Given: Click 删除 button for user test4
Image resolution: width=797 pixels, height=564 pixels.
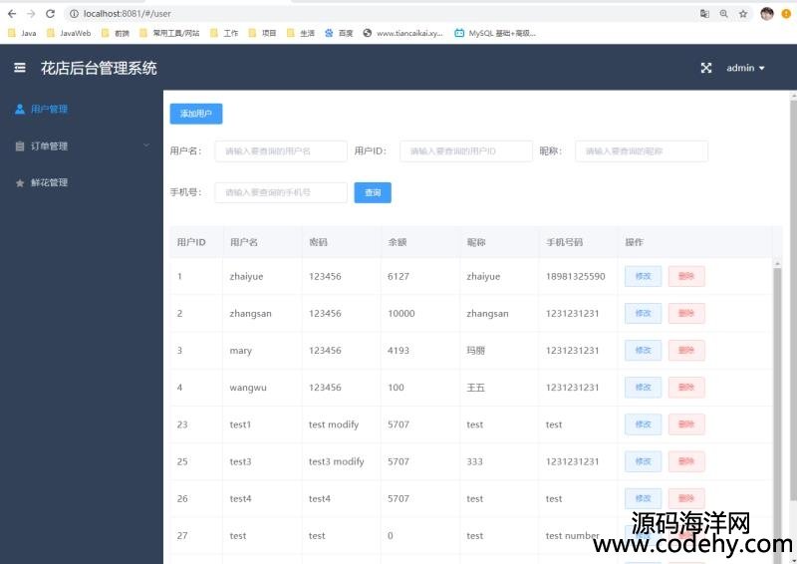Looking at the screenshot, I should click(686, 498).
